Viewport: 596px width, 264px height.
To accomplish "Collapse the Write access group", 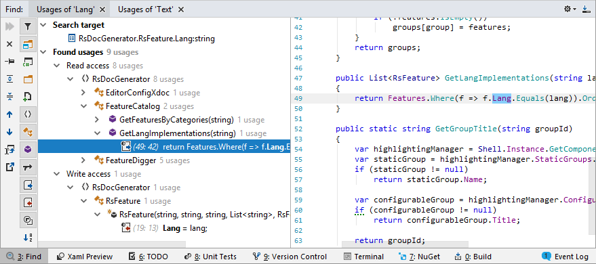I will pos(57,174).
